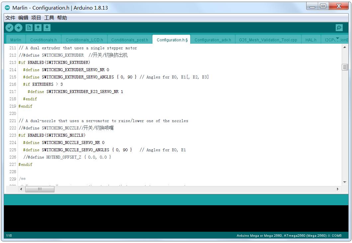Switch to the Conditionals_LCD.h tab
This screenshot has height=243, width=352.
click(x=84, y=40)
